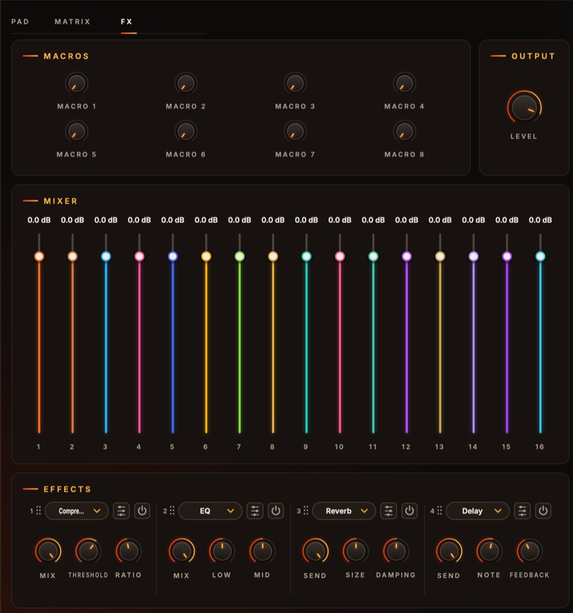
Task: Expand the Delay effect type dropdown
Action: (x=477, y=511)
